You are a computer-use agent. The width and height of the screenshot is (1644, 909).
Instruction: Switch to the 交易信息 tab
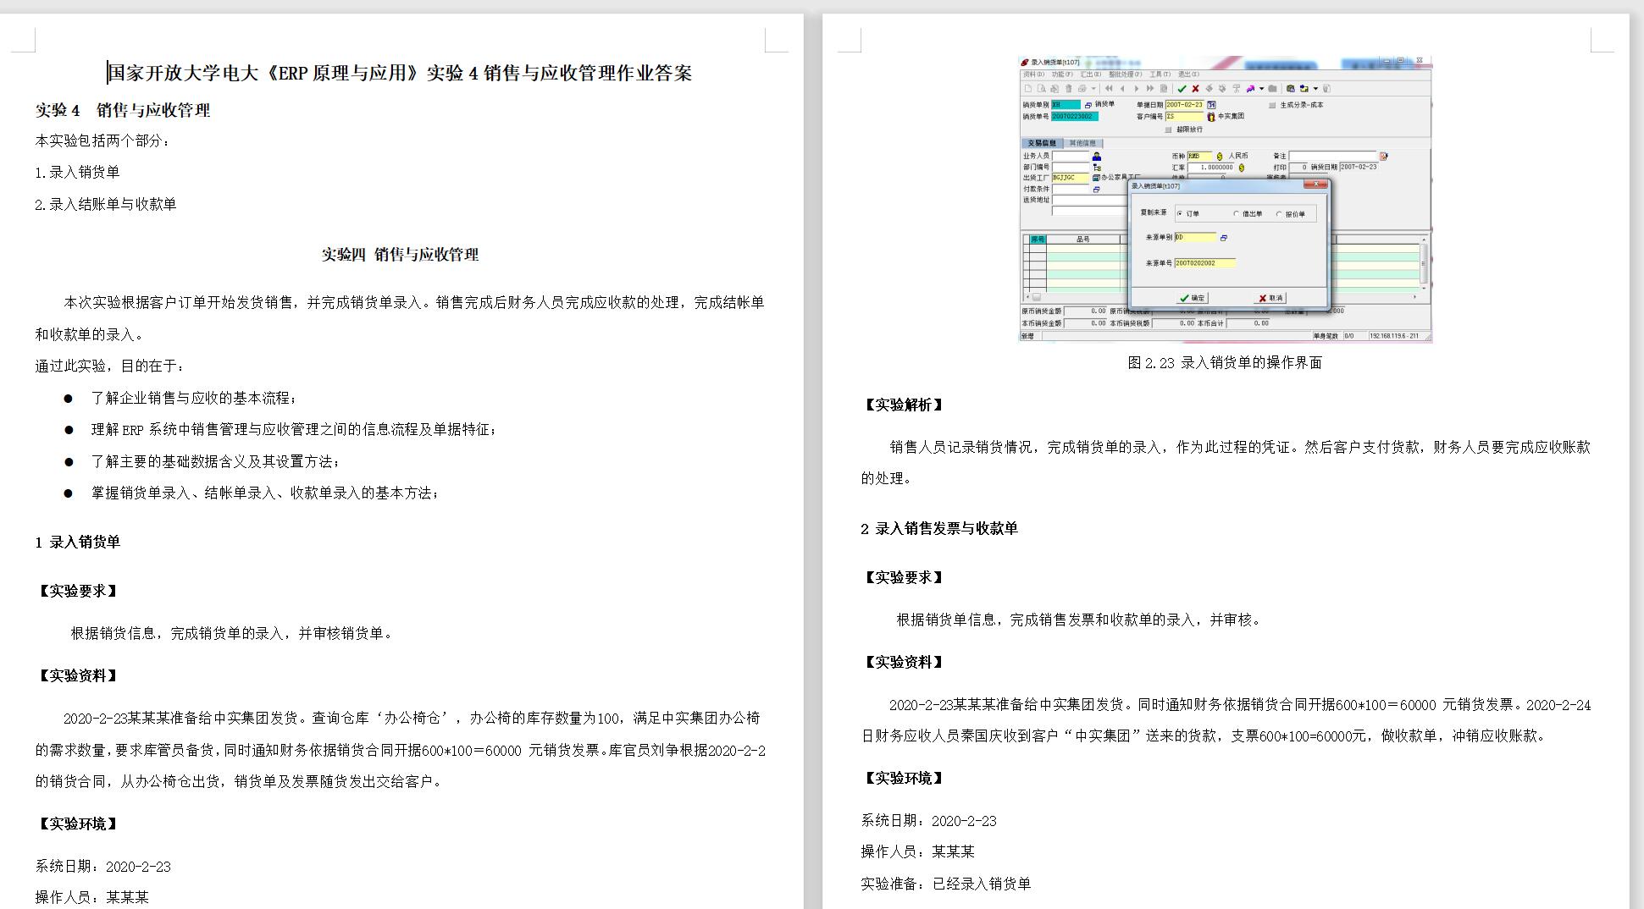point(1042,143)
